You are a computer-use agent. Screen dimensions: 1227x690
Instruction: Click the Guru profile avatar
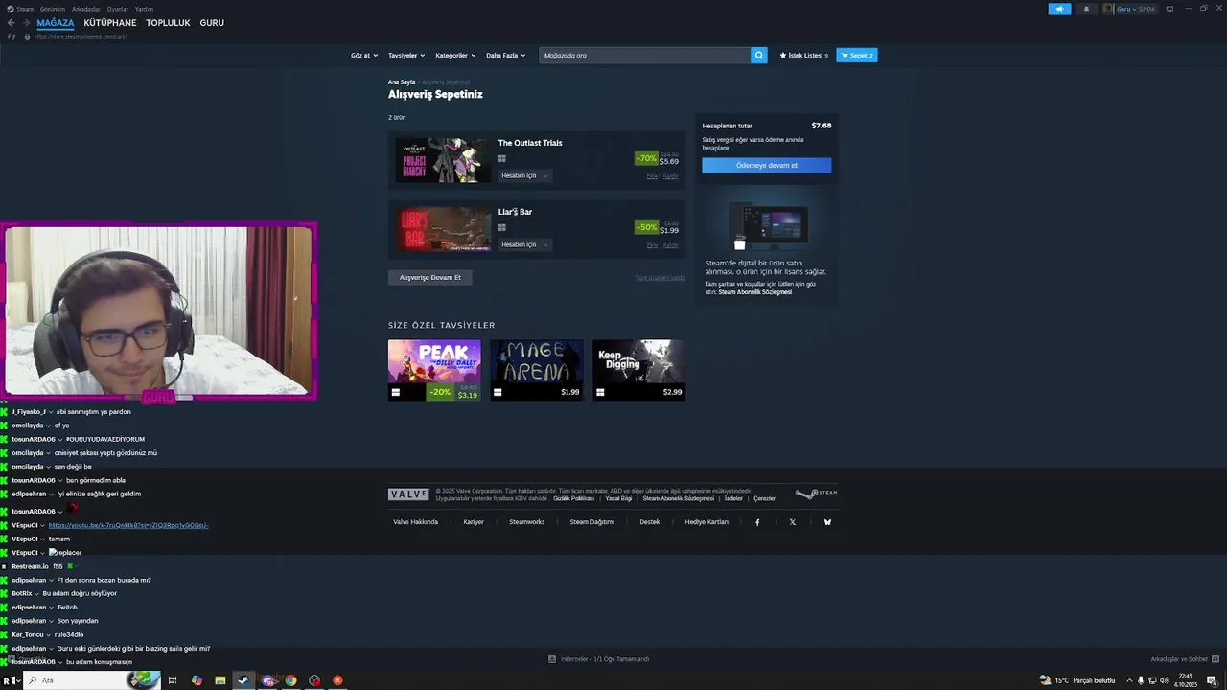point(1108,9)
